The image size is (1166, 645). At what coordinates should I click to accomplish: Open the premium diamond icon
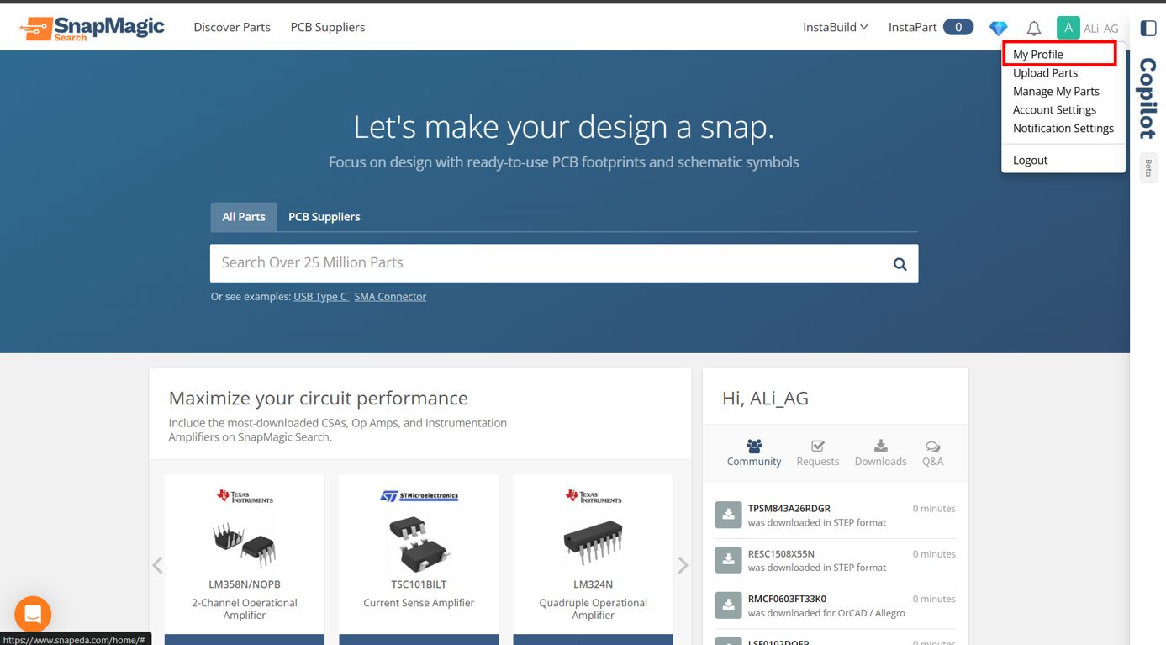[998, 28]
